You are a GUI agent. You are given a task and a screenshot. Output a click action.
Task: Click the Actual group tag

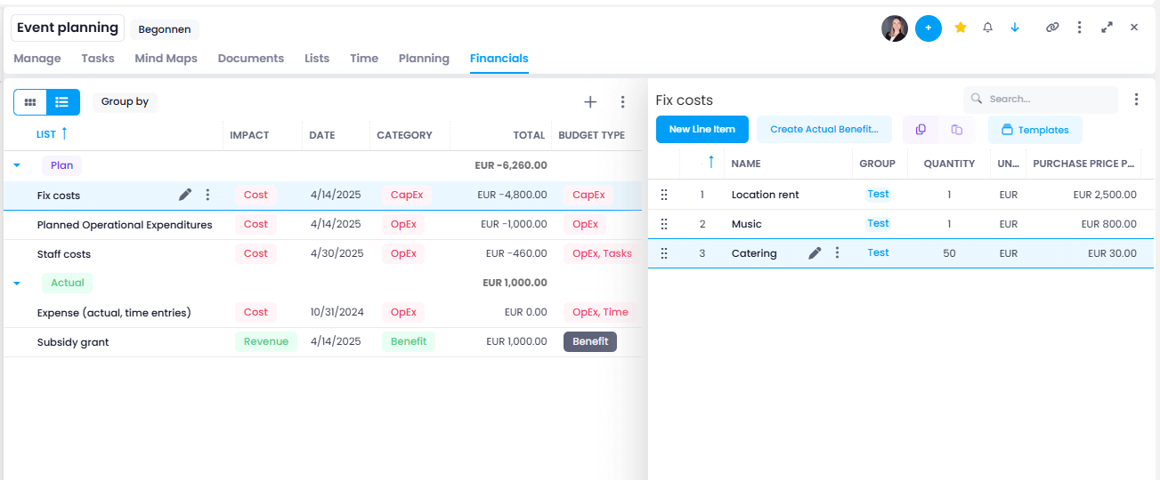click(67, 283)
